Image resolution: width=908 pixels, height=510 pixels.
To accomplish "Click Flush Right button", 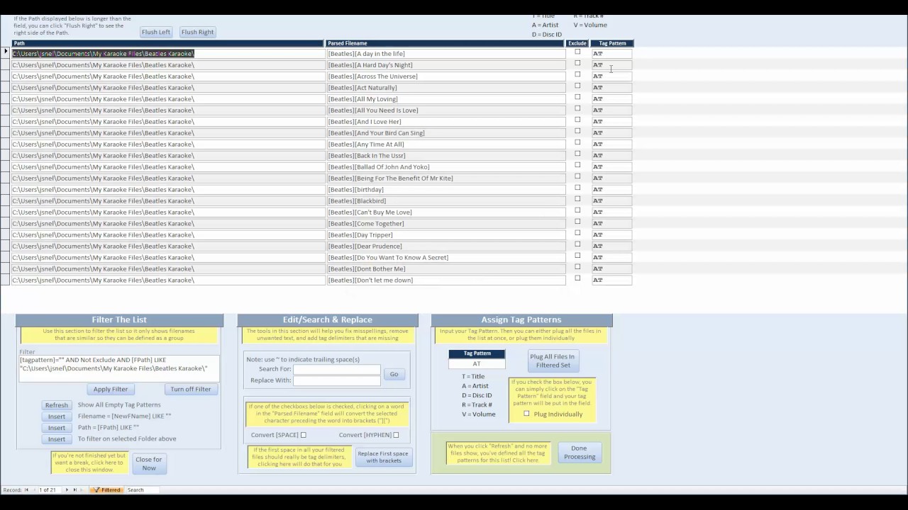I will pos(197,32).
